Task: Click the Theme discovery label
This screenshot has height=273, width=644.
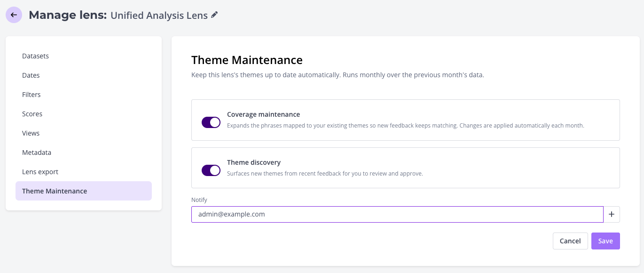Action: [x=254, y=162]
